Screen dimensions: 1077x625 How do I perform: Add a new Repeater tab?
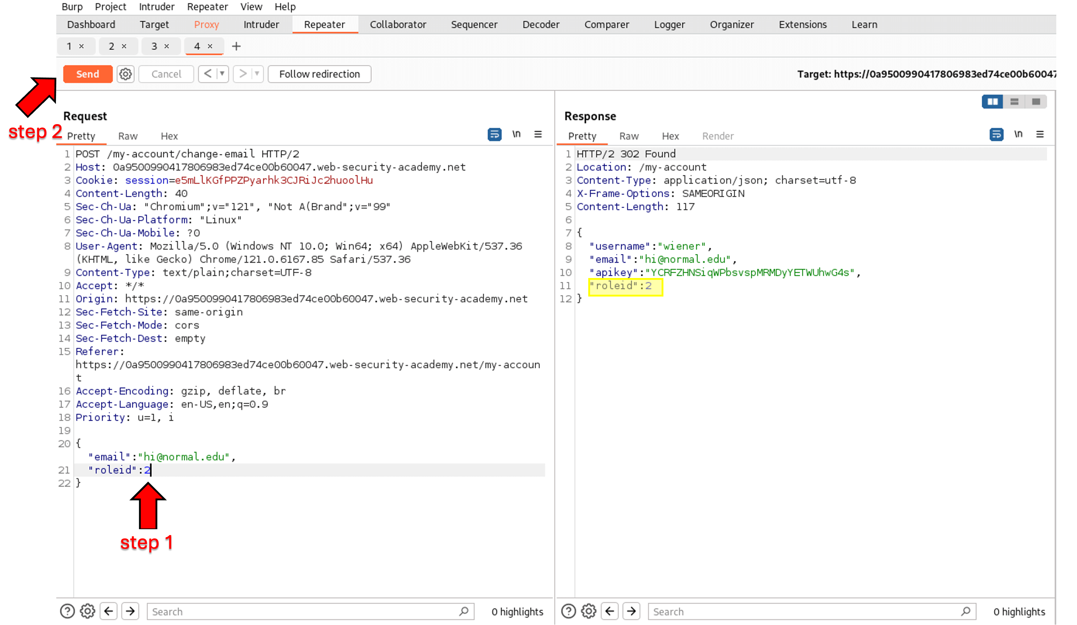[x=236, y=46]
